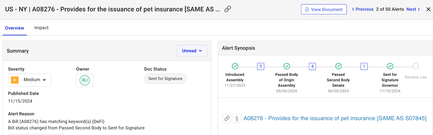Click the Sent for Signature status pill
The image size is (433, 135).
click(165, 79)
